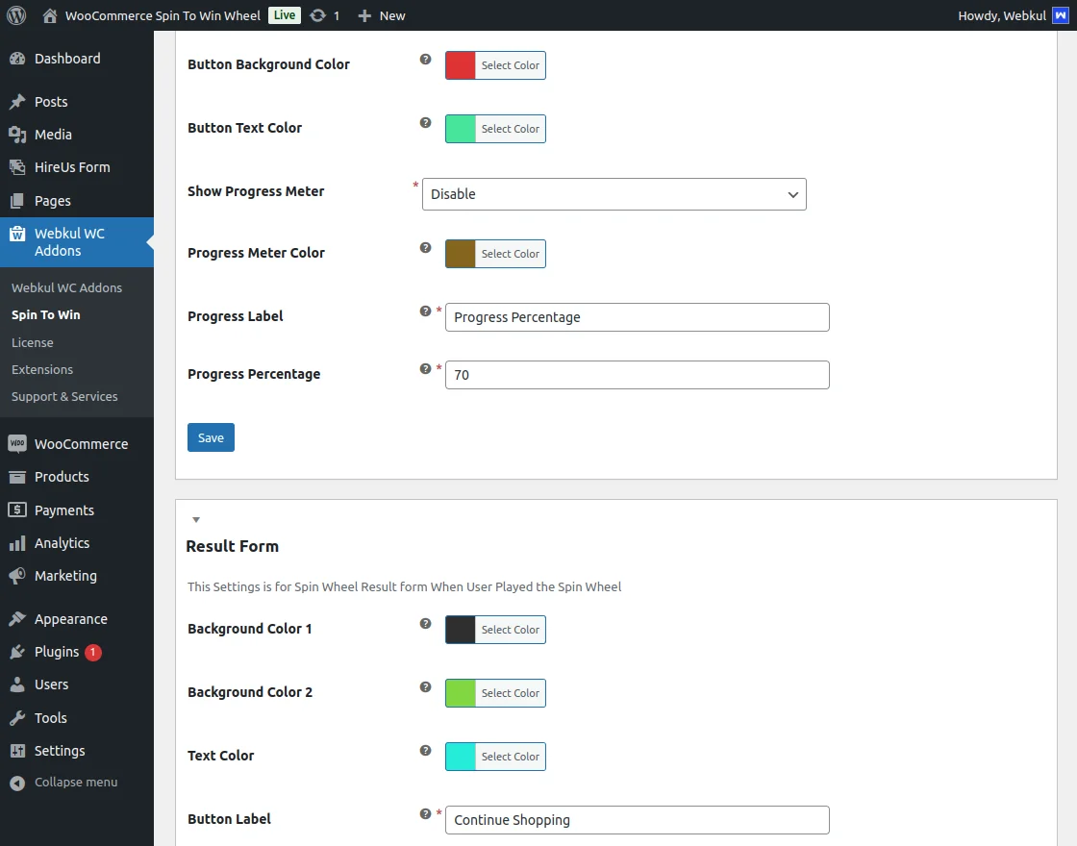Click WooCommerce Spin To Win Wheel site link

tap(163, 15)
